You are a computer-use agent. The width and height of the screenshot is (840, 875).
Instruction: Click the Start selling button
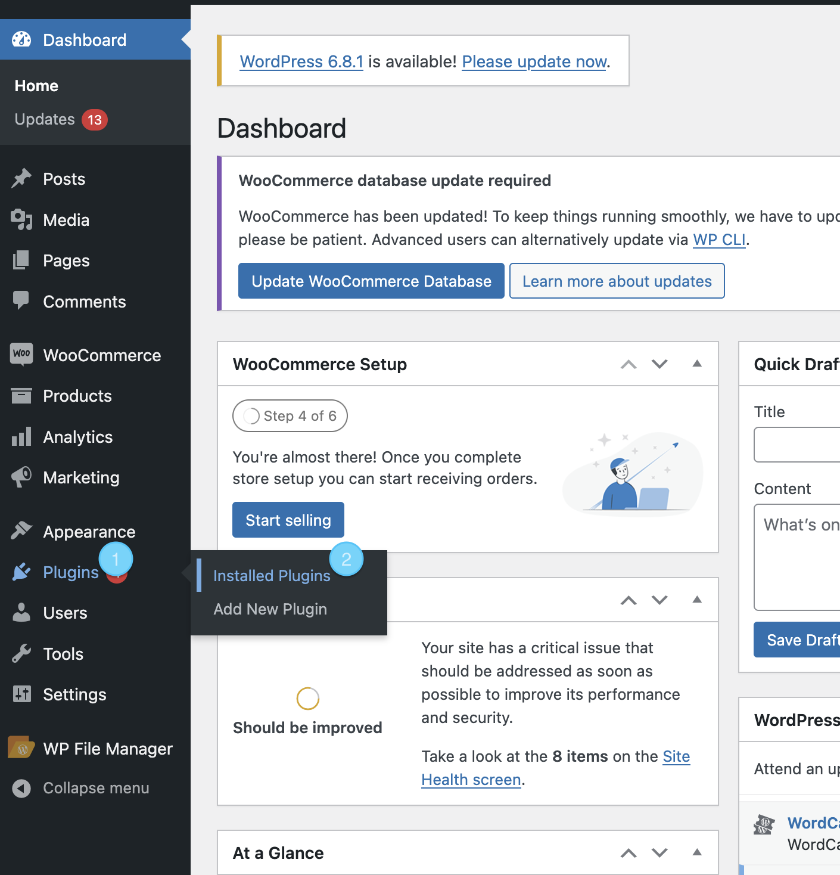pos(288,520)
